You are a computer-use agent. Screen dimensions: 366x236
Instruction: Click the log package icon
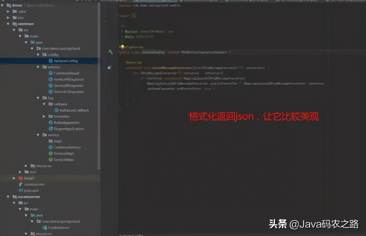pyautogui.click(x=45, y=98)
